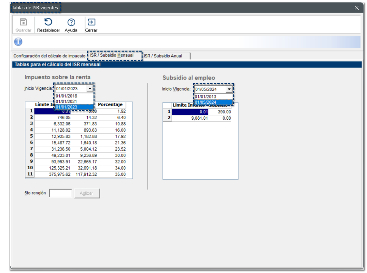
Task: Expand the Subsidio Inicio Vigencia dropdown arrow
Action: point(229,89)
